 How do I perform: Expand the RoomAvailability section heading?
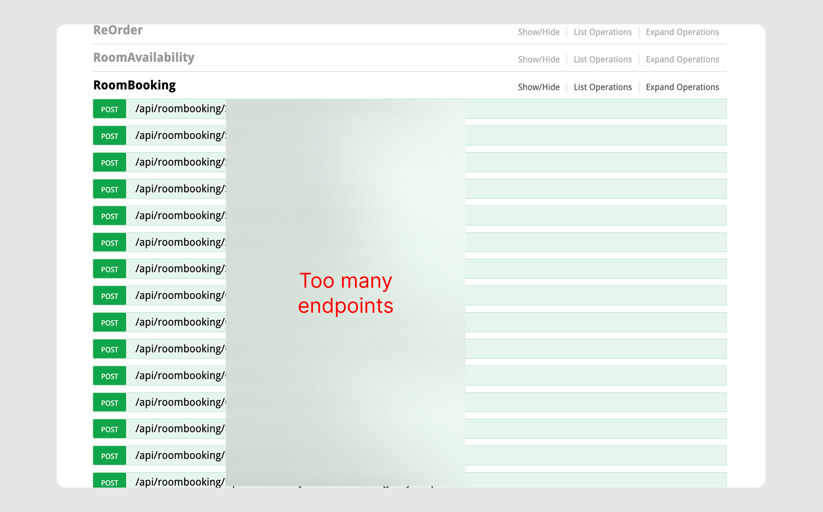[144, 57]
